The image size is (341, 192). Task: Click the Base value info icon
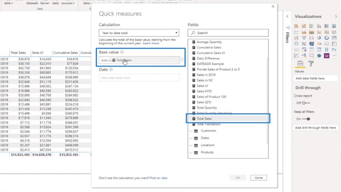point(122,52)
